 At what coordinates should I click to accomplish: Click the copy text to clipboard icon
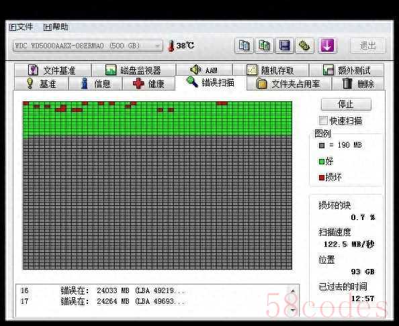pos(244,46)
